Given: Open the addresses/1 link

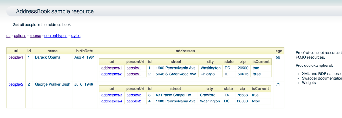Looking at the screenshot, I should [112, 68].
